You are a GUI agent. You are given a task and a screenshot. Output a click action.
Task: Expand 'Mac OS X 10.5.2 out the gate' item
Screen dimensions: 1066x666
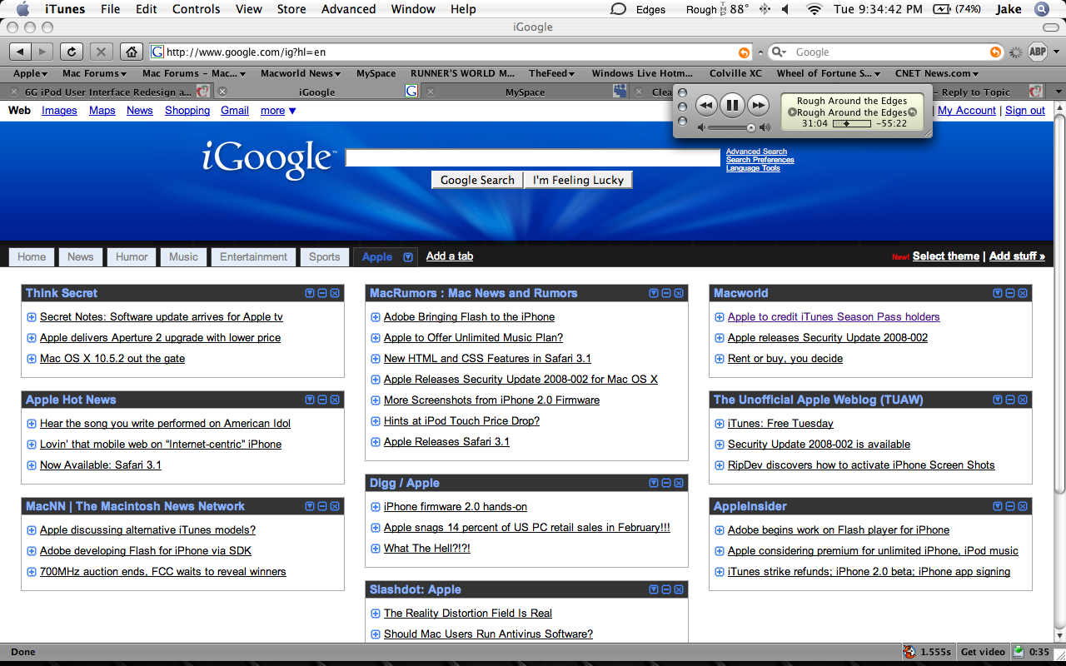point(32,359)
